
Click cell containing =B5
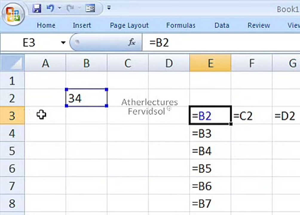[x=210, y=168]
